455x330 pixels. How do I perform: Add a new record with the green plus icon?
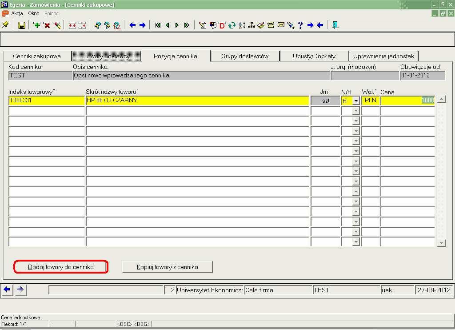pyautogui.click(x=37, y=25)
